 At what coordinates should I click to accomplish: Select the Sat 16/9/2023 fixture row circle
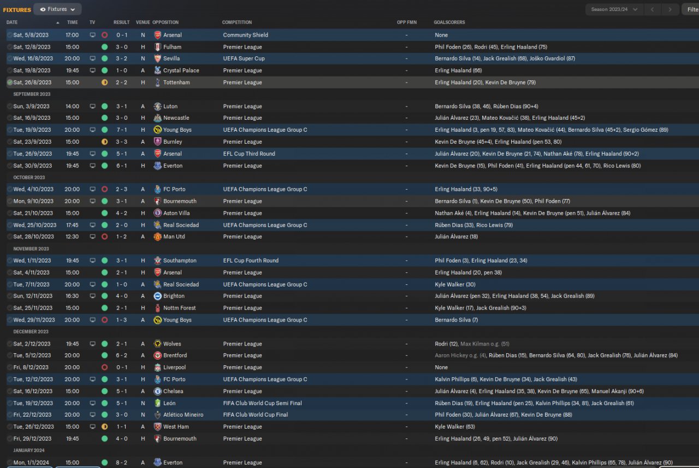click(x=10, y=118)
